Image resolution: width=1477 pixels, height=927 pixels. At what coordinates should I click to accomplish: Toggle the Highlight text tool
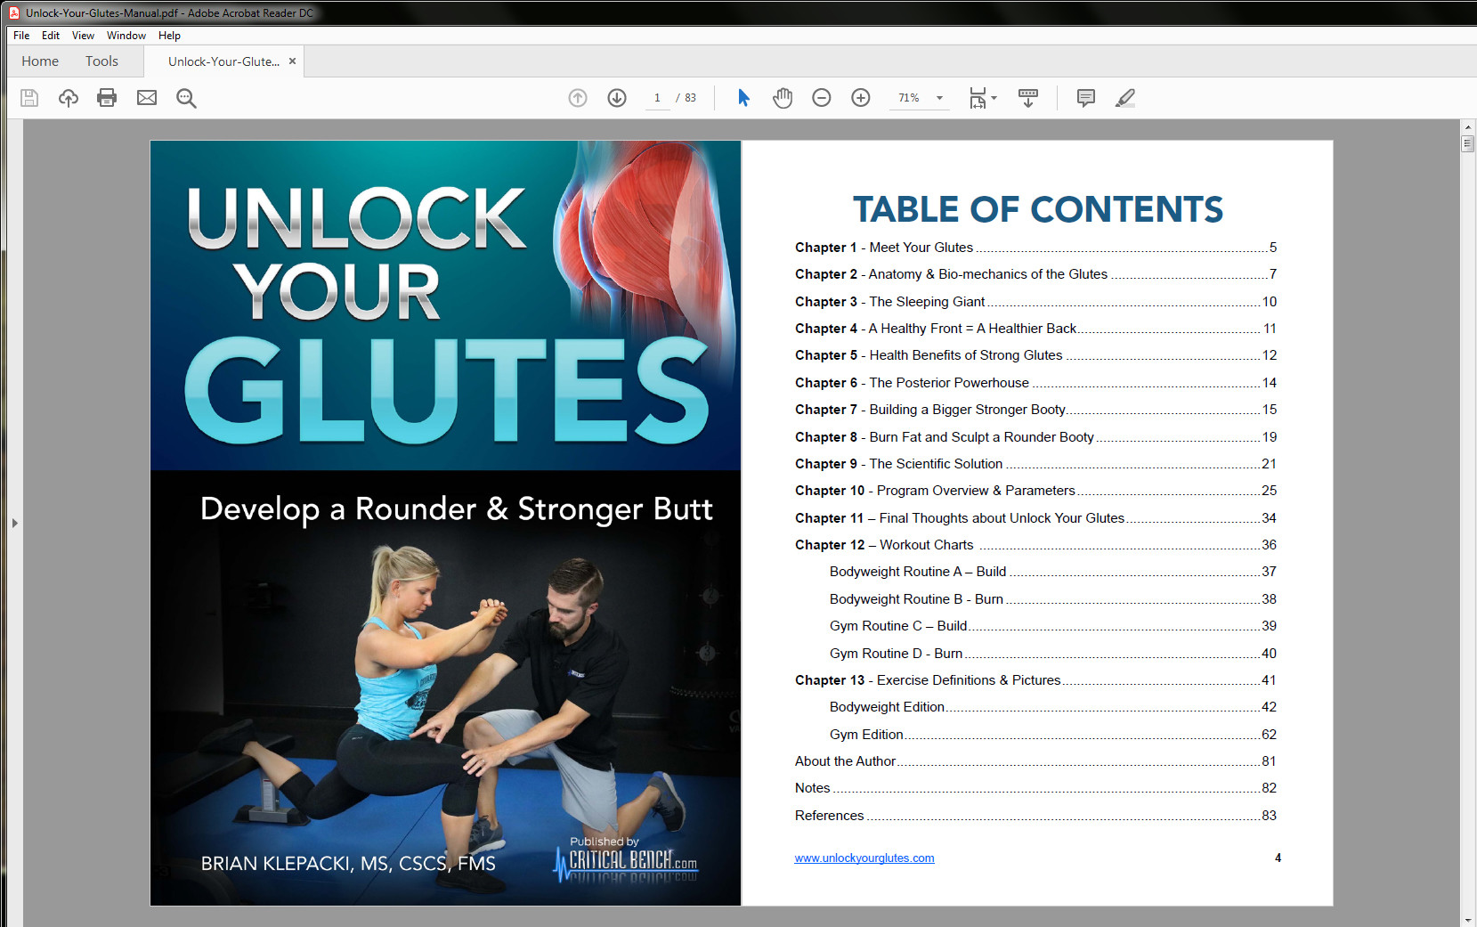tap(1124, 98)
